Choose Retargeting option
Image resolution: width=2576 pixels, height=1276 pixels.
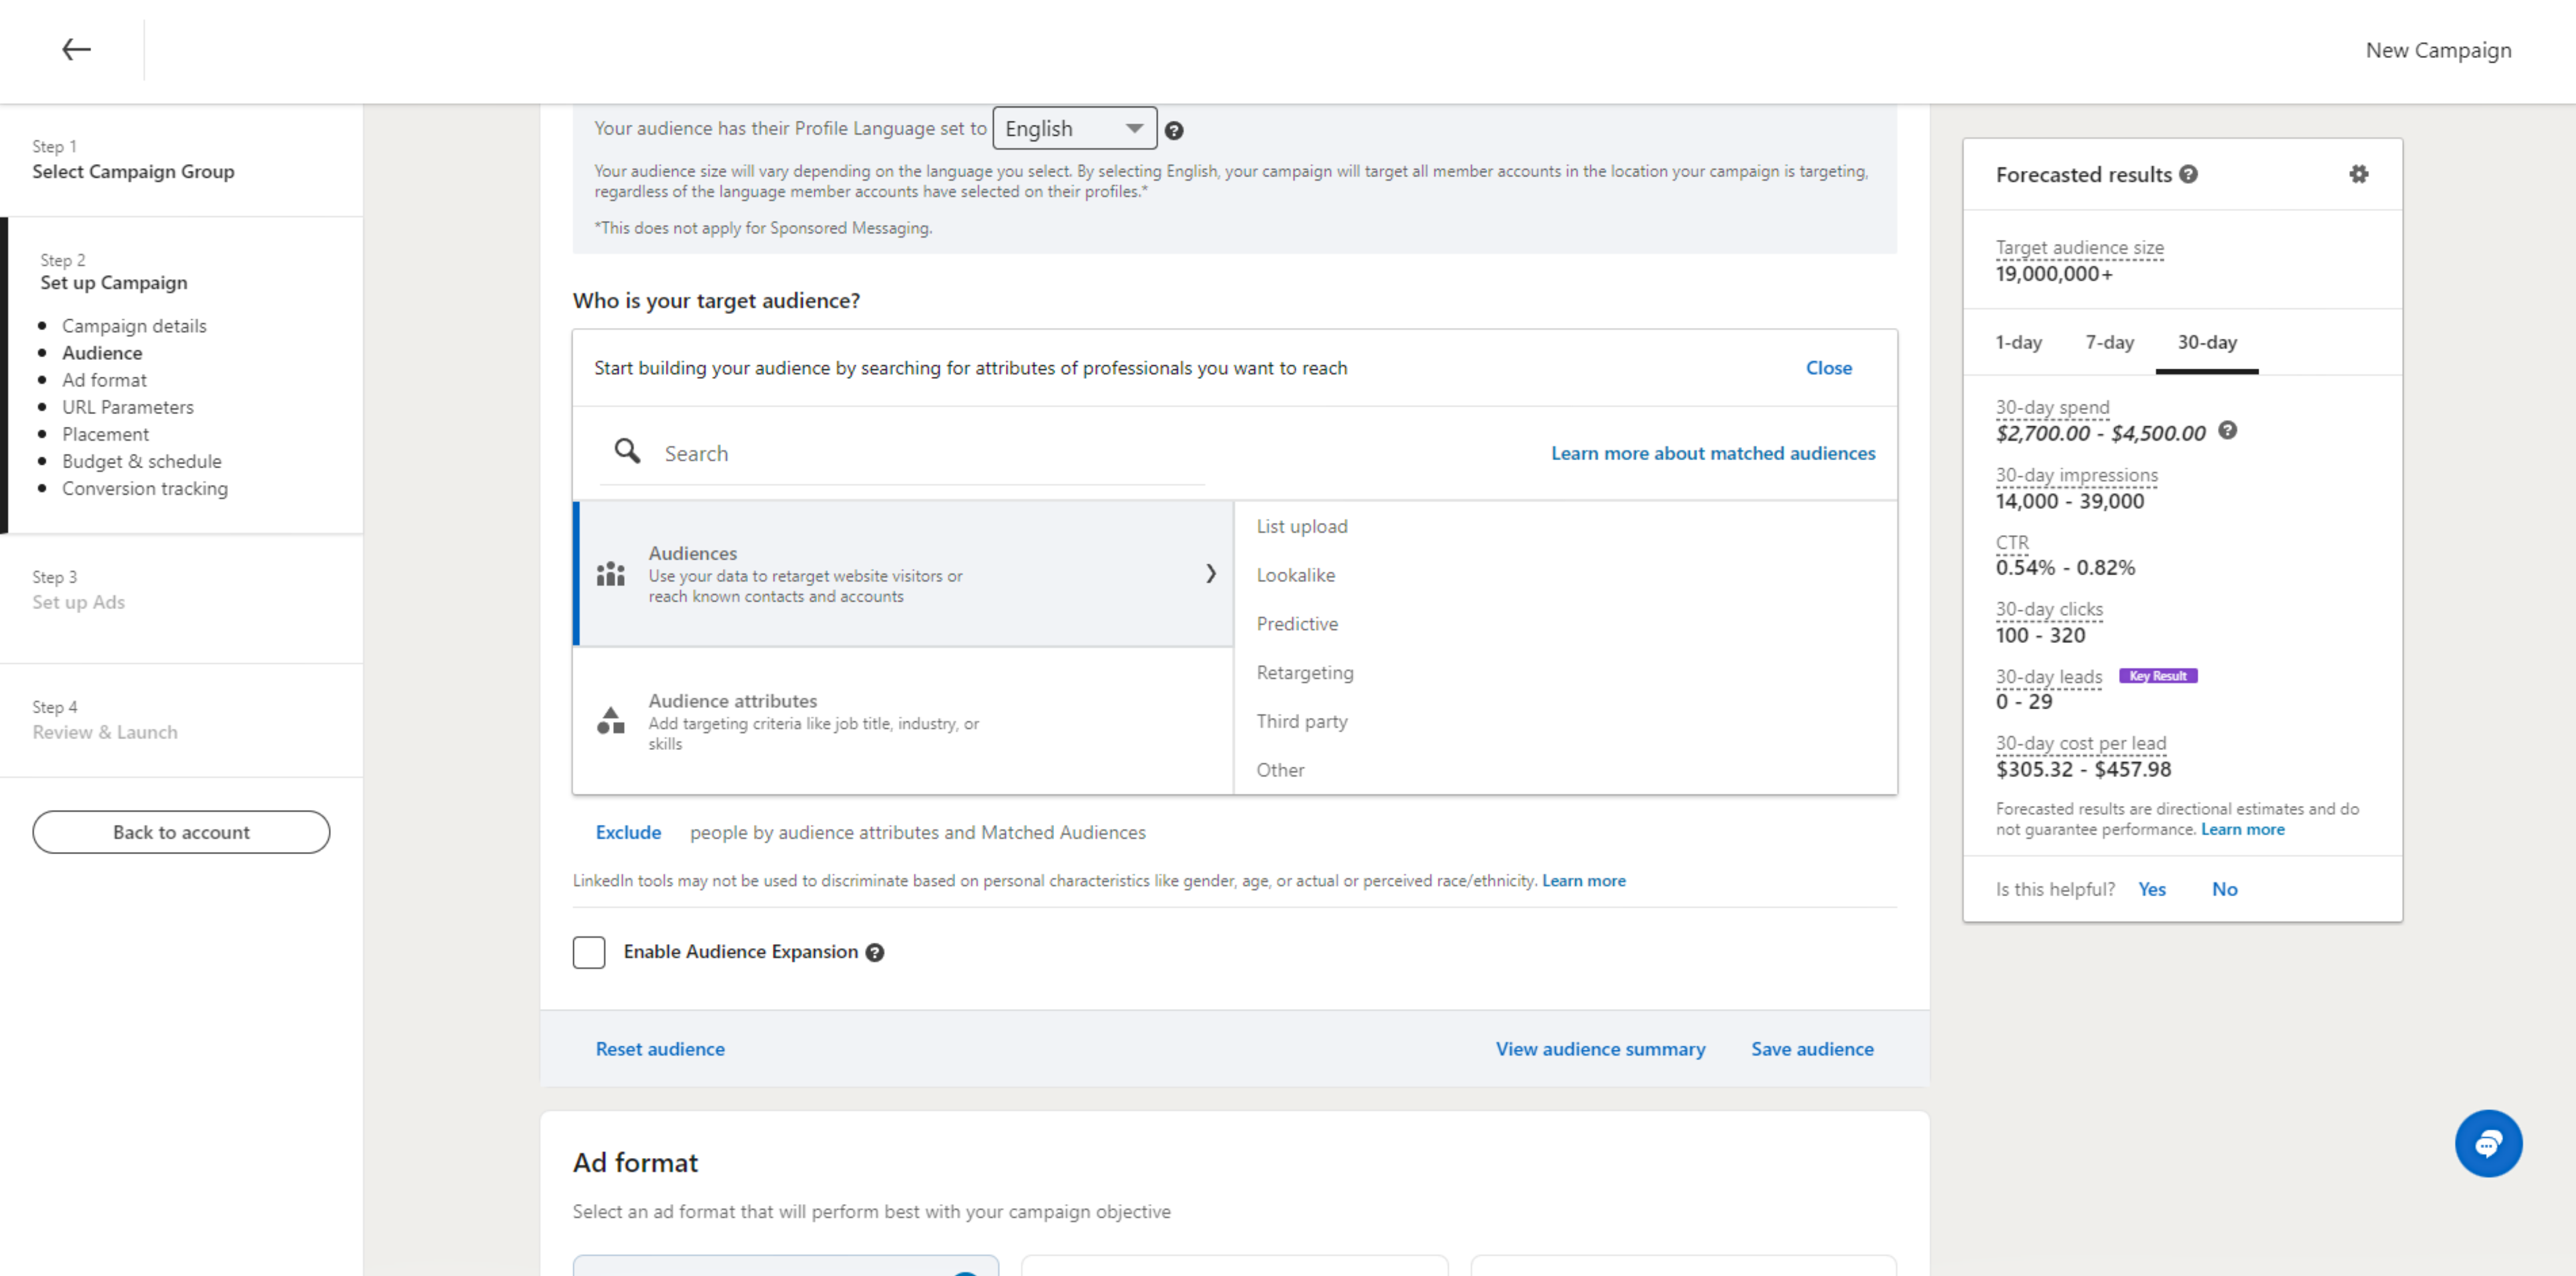point(1305,673)
